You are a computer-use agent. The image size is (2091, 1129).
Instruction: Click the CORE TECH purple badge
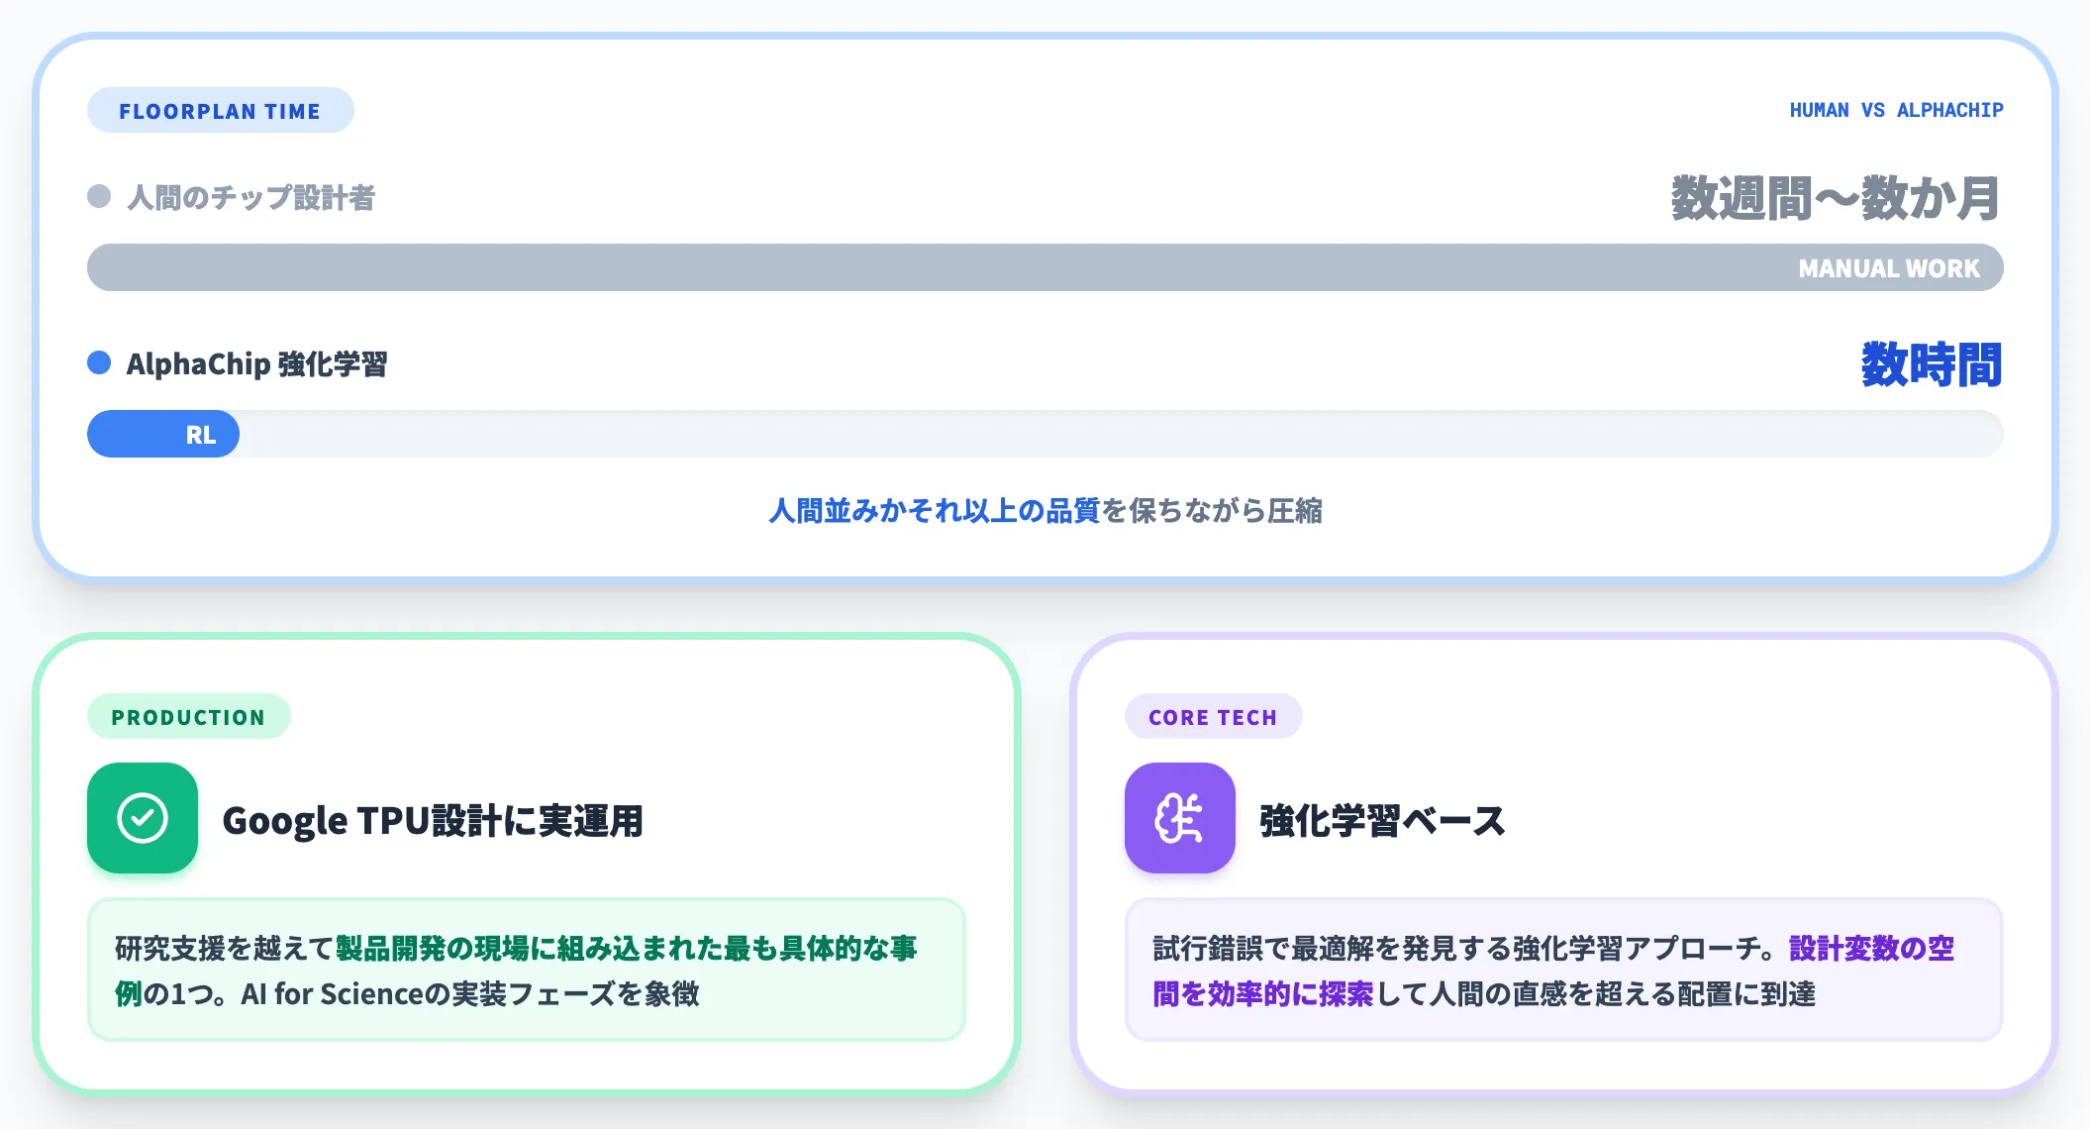coord(1213,716)
